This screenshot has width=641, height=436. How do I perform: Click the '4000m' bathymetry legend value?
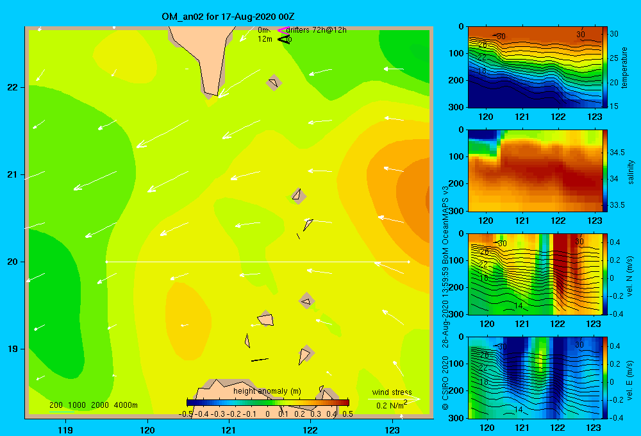click(x=126, y=405)
